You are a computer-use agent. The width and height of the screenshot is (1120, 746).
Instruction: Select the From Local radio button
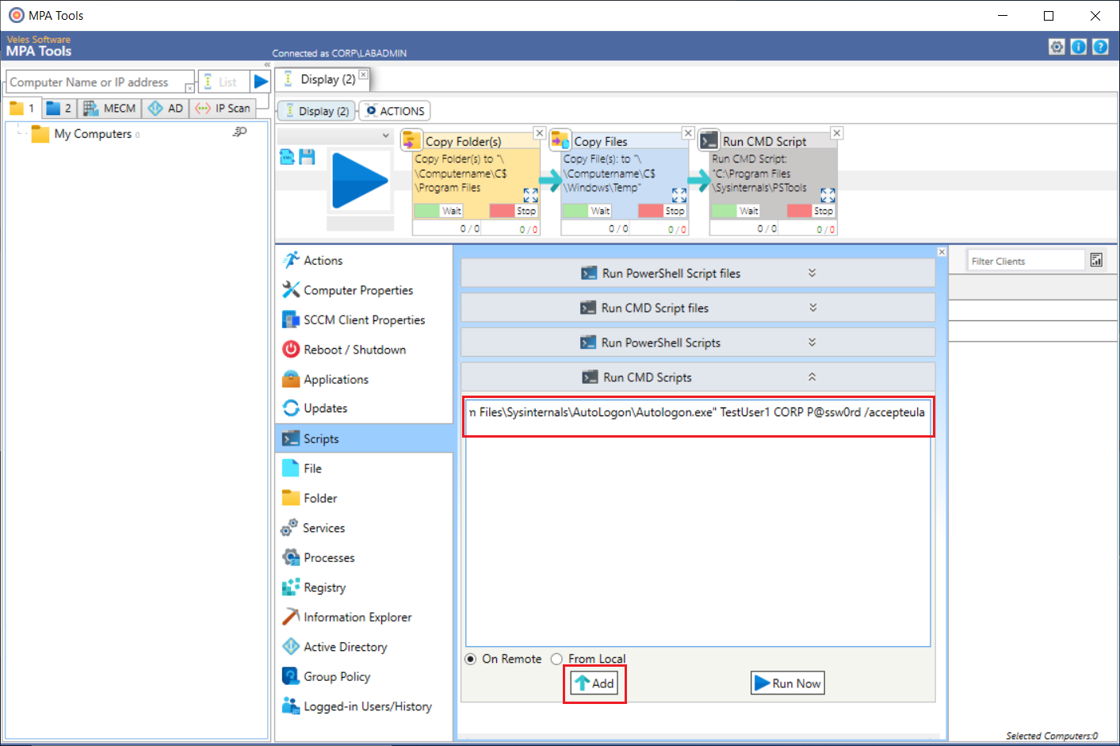click(556, 659)
